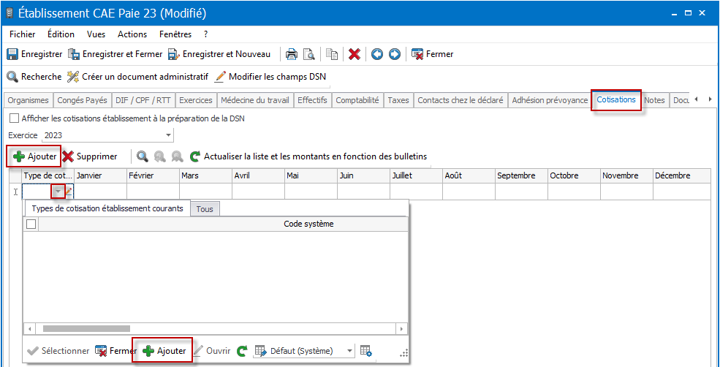The width and height of the screenshot is (720, 367).
Task: Switch to the Taxes tab
Action: point(398,100)
